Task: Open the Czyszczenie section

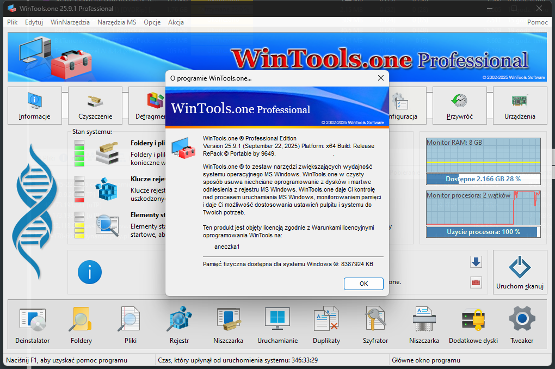Action: (95, 106)
